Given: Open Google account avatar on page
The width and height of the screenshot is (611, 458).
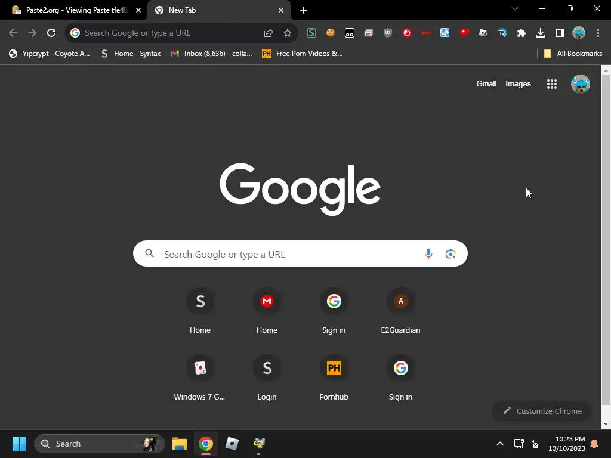Looking at the screenshot, I should (580, 83).
